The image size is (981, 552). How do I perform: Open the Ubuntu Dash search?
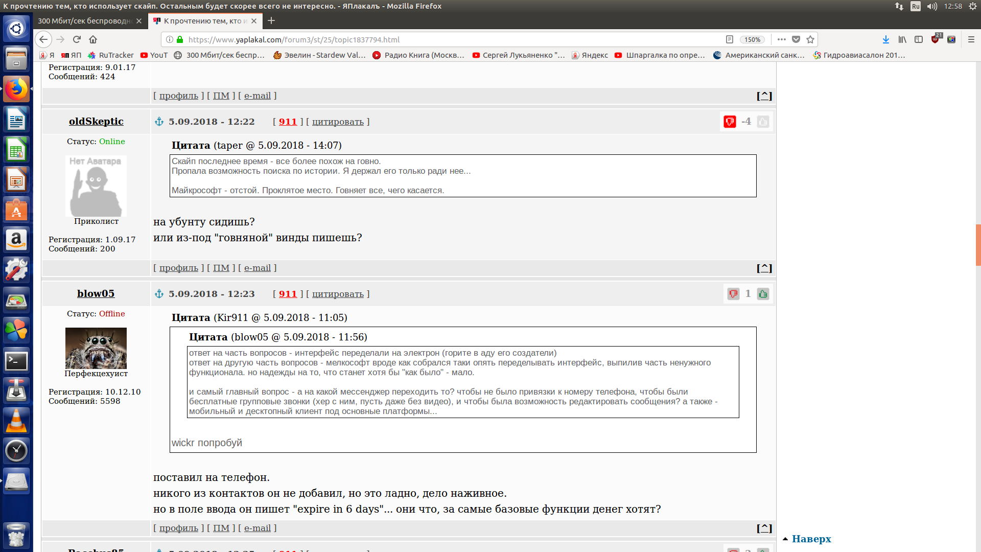coord(16,29)
